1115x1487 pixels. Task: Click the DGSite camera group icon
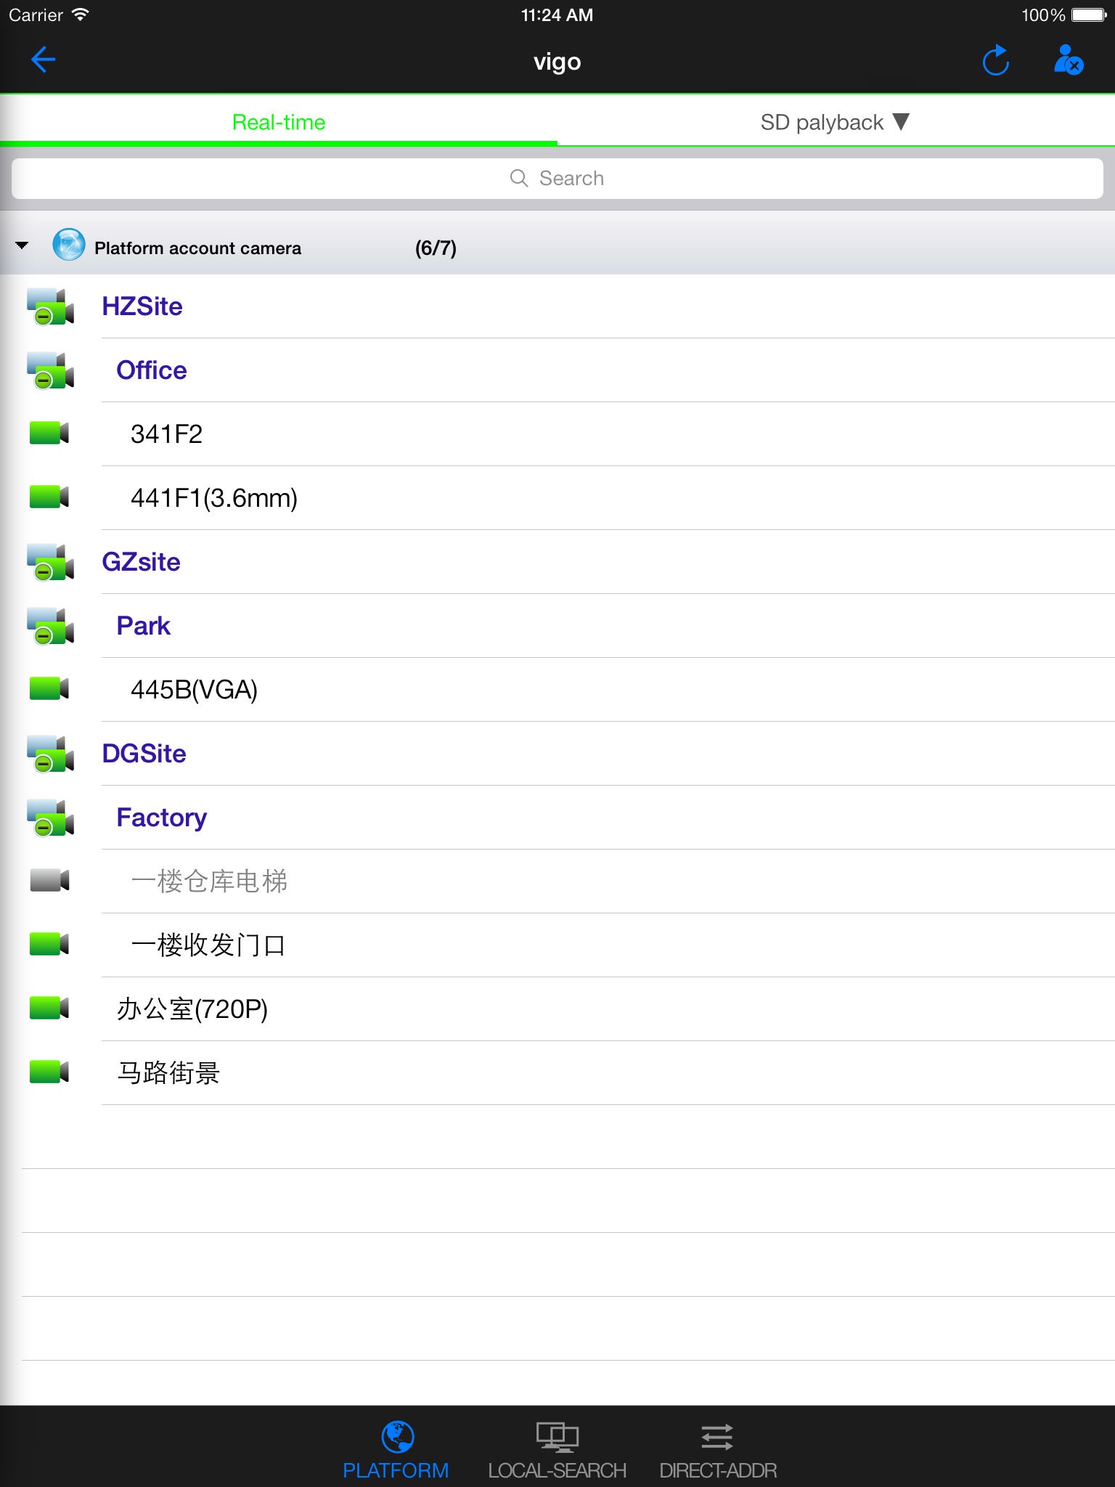coord(50,754)
